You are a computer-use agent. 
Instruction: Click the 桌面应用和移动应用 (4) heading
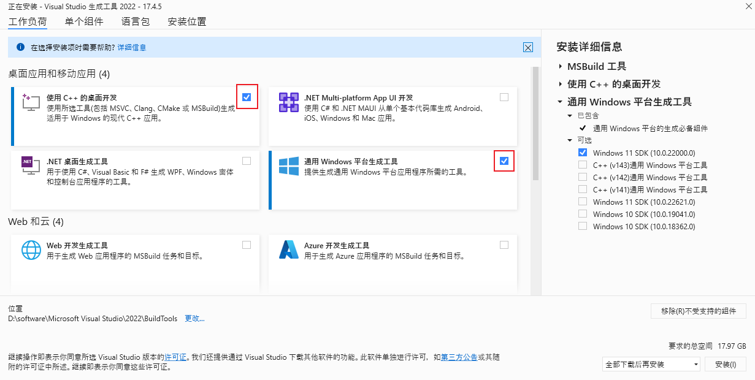coord(59,74)
